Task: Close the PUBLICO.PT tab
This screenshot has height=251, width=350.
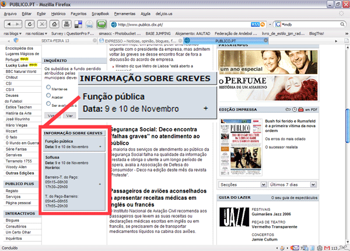Action: pos(265,40)
